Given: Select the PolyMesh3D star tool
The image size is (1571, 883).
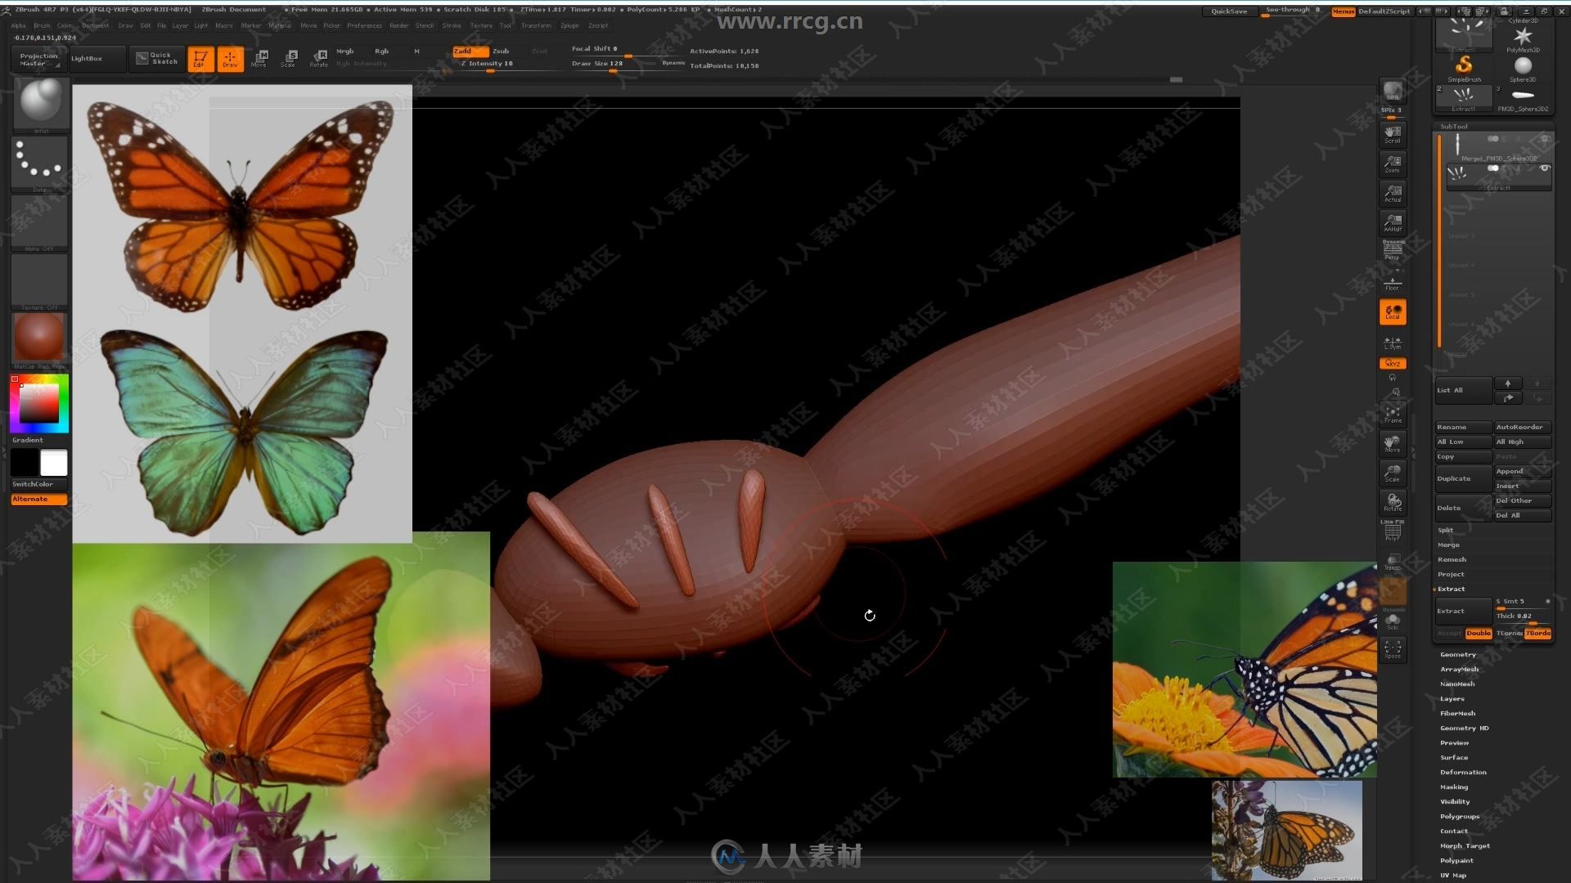Looking at the screenshot, I should [x=1523, y=38].
